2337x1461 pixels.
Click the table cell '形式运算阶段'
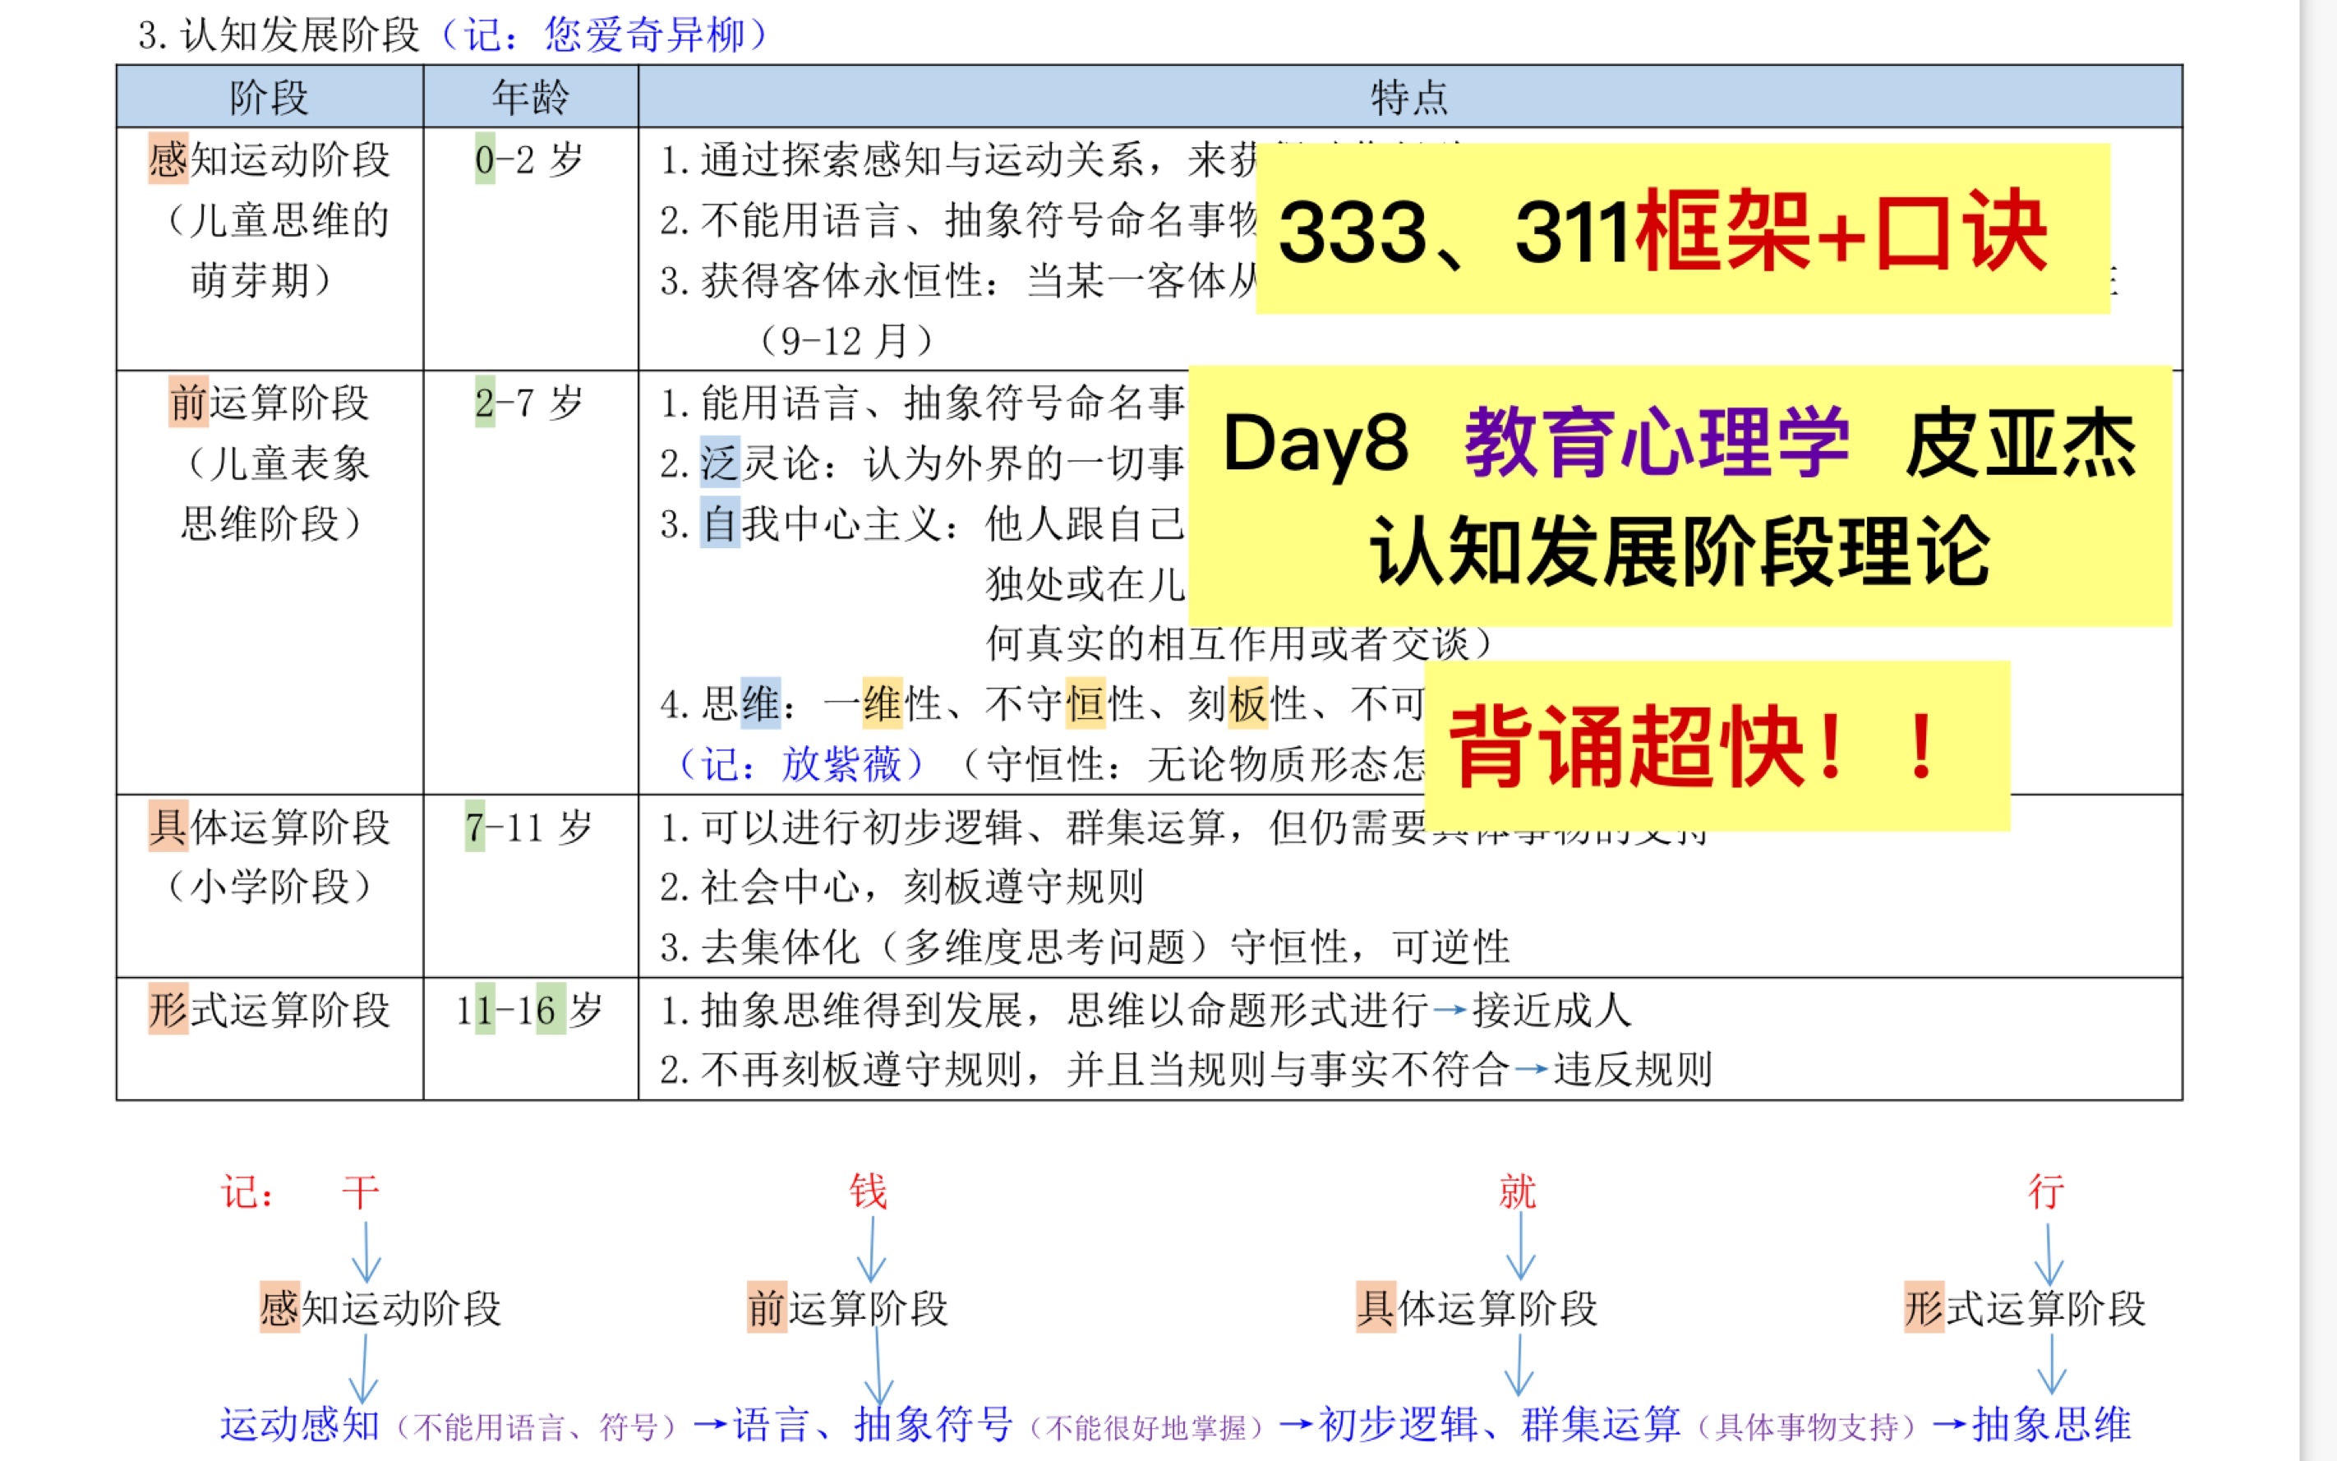point(269,1010)
